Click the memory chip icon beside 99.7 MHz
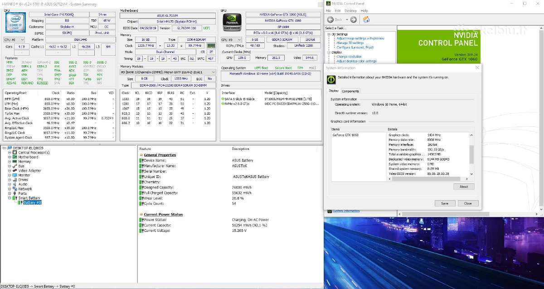Image resolution: width=544 pixels, height=289 pixels. (x=211, y=46)
